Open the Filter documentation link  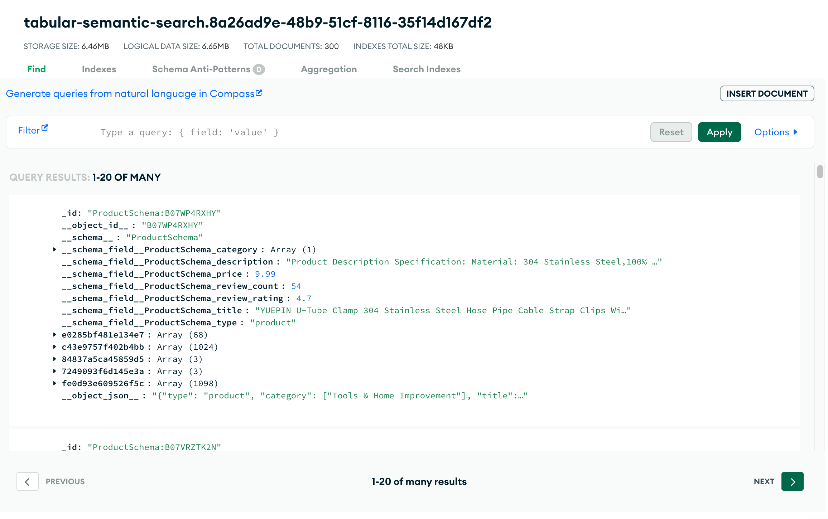(x=33, y=130)
